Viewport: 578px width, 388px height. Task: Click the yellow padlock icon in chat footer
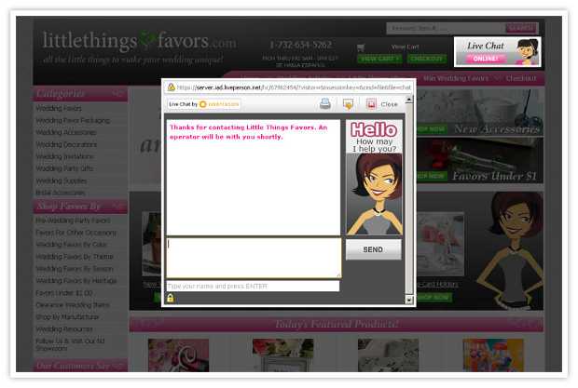[171, 298]
